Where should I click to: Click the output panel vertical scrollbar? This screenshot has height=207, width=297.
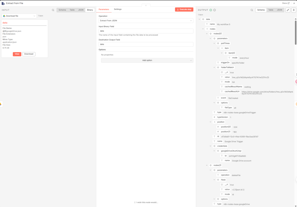tap(296, 27)
